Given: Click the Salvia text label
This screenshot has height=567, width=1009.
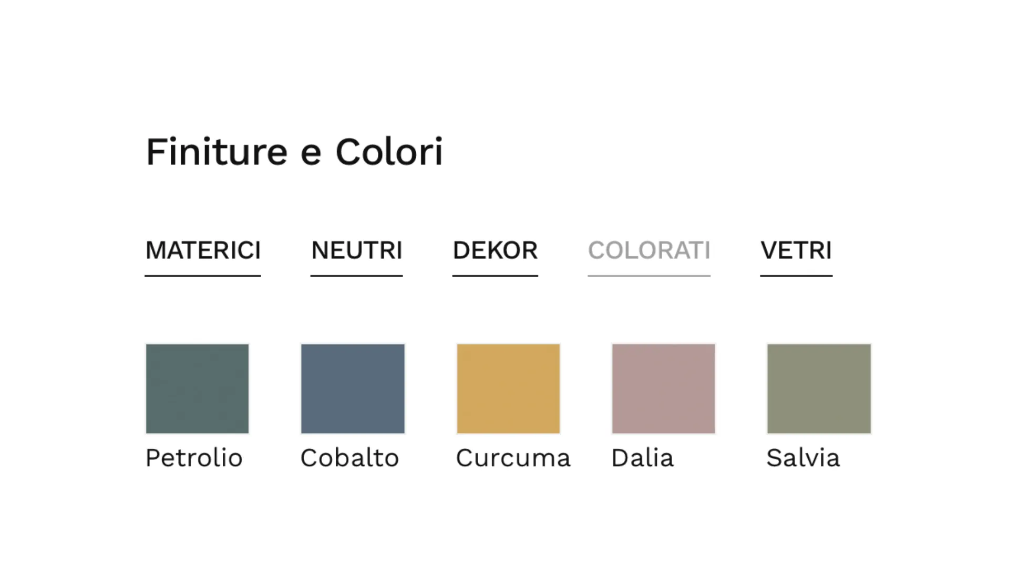Looking at the screenshot, I should (x=803, y=458).
